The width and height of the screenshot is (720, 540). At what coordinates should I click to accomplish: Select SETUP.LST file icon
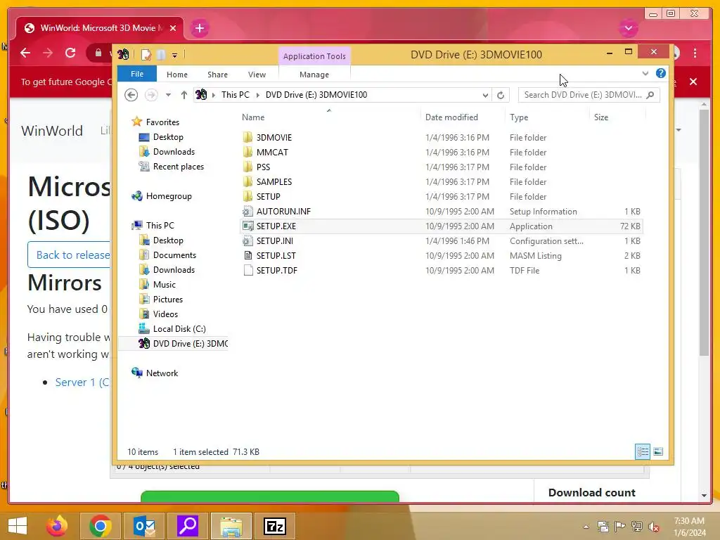(247, 255)
